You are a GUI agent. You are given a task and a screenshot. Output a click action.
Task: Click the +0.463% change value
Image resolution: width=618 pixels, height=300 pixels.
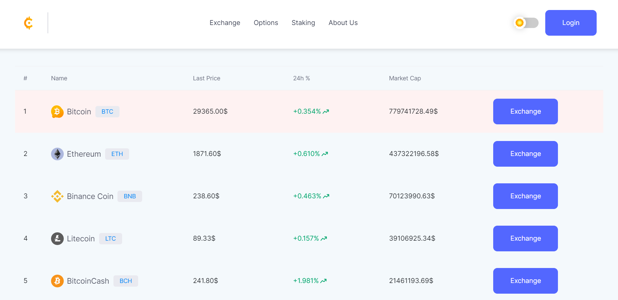(307, 196)
